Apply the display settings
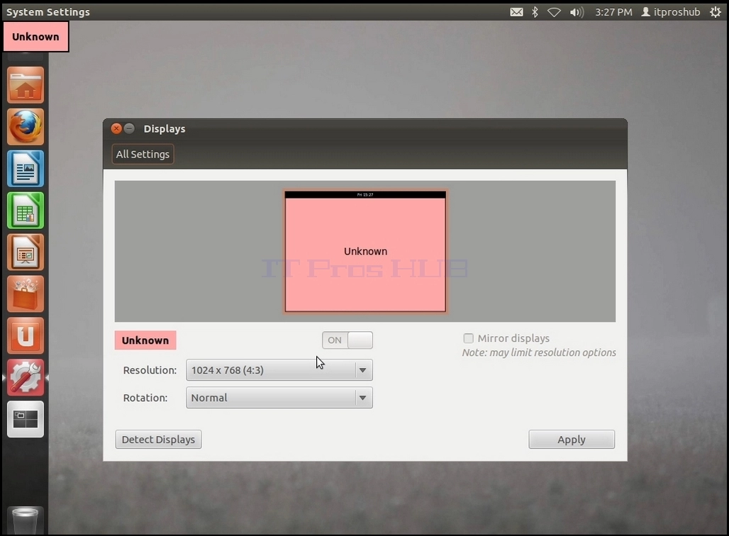Viewport: 729px width, 536px height. click(x=572, y=440)
